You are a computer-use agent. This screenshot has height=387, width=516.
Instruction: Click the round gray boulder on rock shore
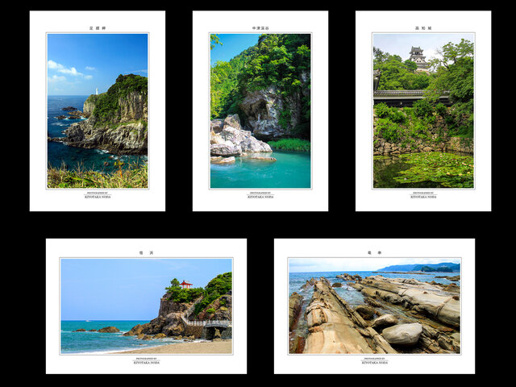[x=402, y=332]
